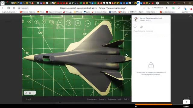
Task: Open the reviews rating badge in address bar
Action: [157, 8]
